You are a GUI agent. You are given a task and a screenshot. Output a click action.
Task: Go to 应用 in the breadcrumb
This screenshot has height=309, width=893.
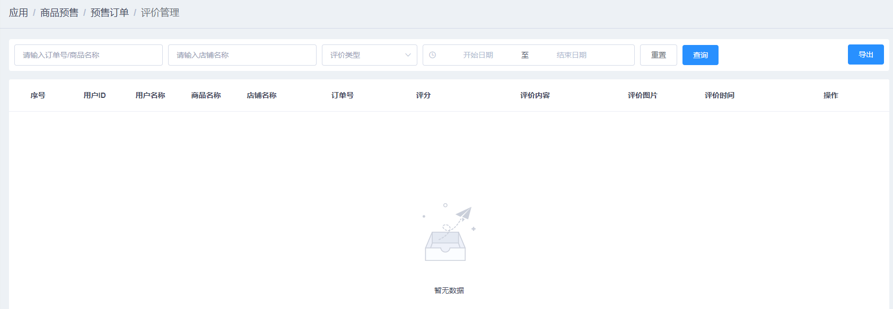19,13
